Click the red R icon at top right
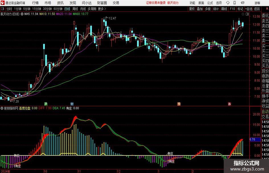 [x=267, y=9]
